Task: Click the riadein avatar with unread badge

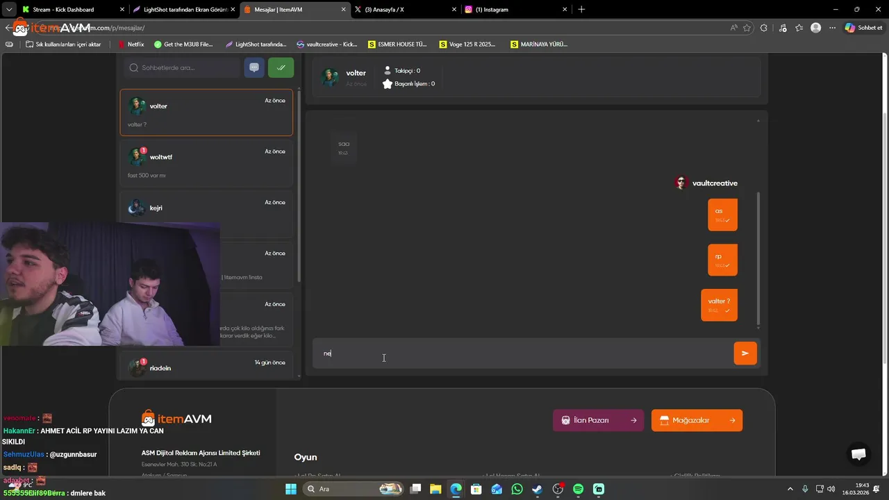Action: pos(137,367)
